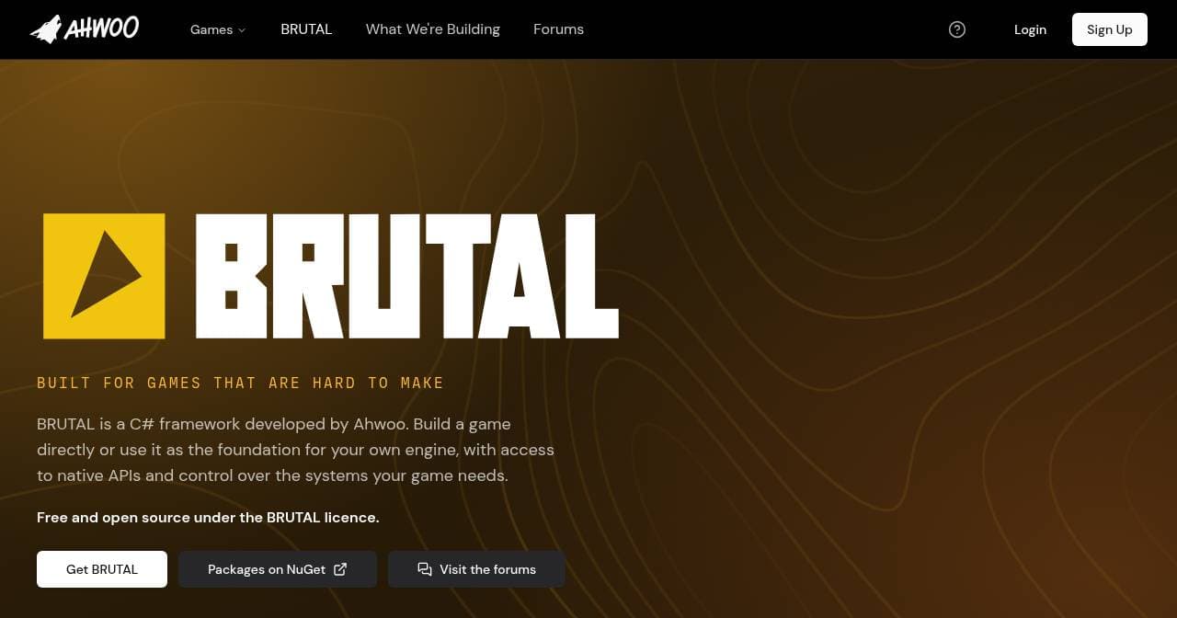
Task: Click the BRUTAL C# framework description paragraph
Action: pyautogui.click(x=296, y=450)
